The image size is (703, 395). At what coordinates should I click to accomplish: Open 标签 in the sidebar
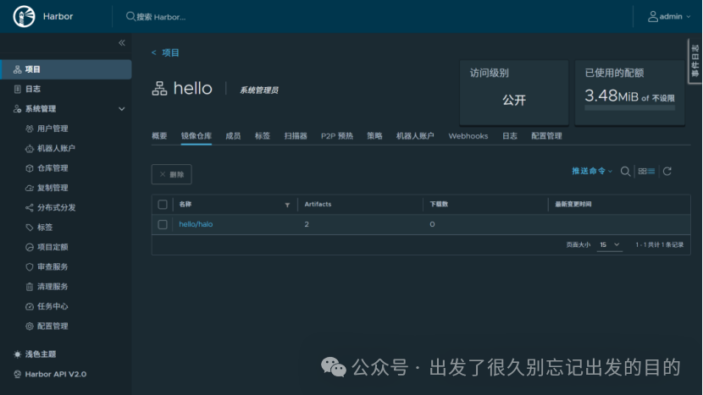pyautogui.click(x=44, y=227)
